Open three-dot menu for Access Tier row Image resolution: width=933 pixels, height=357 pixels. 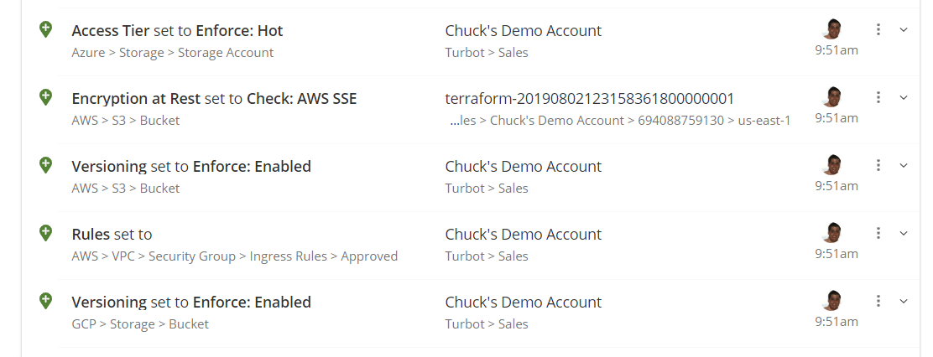(878, 29)
